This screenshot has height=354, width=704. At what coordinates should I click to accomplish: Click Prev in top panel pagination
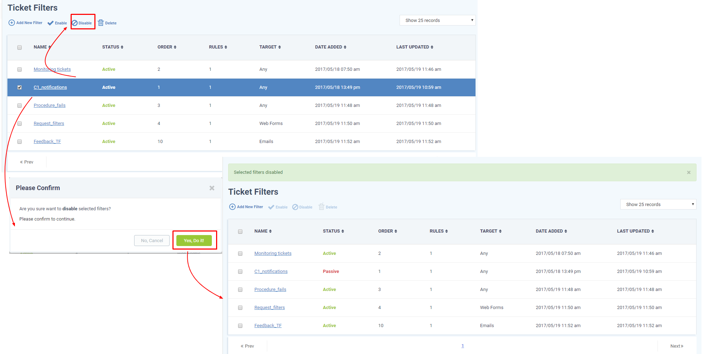coord(27,162)
